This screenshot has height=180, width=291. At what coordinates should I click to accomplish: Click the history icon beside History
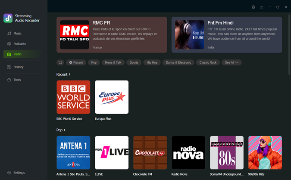pyautogui.click(x=9, y=67)
